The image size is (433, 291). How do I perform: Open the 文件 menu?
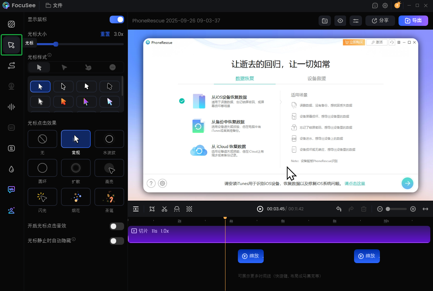coord(54,6)
